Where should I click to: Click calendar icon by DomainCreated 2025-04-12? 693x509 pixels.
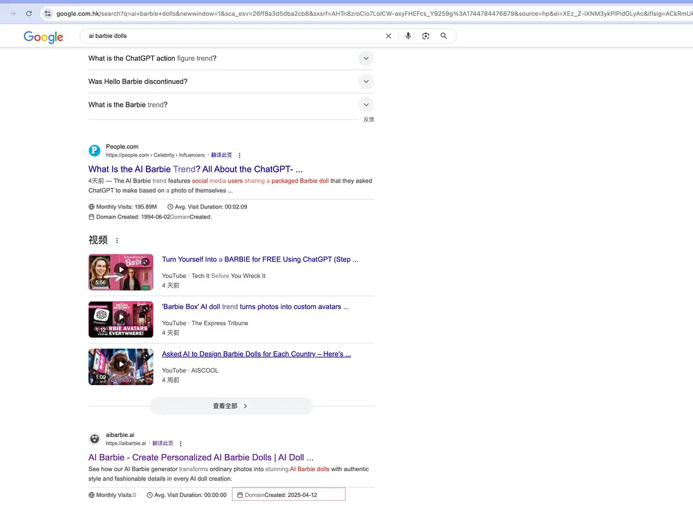[240, 495]
